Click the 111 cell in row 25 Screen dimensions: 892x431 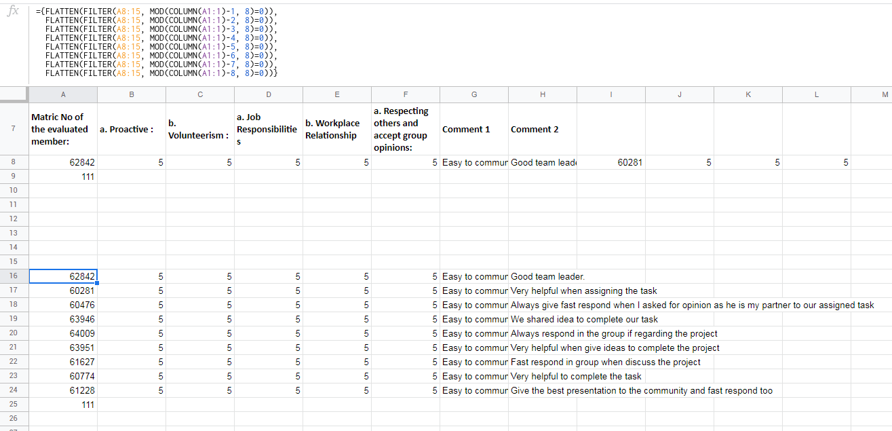click(63, 405)
